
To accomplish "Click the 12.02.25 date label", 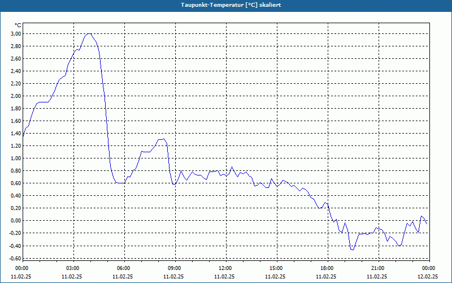I will (x=428, y=276).
